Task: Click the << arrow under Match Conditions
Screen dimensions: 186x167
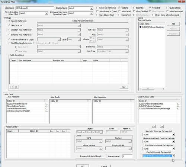Action: [x=11, y=87]
